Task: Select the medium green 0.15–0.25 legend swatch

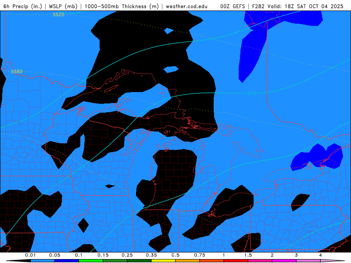Action: coord(115,261)
